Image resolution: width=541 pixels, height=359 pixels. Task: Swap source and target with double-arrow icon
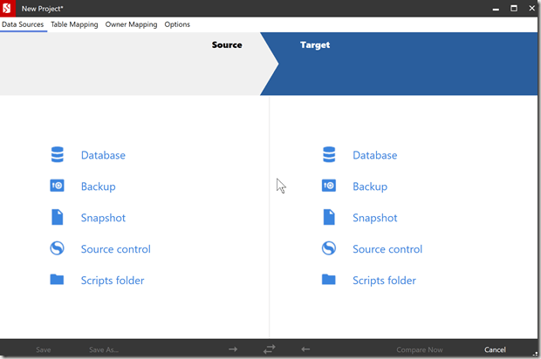[269, 349]
